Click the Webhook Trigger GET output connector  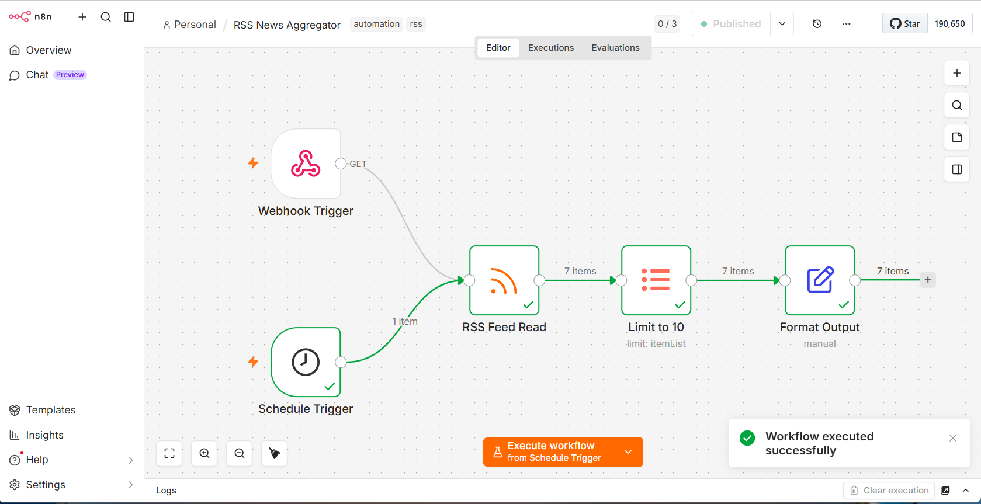(341, 164)
